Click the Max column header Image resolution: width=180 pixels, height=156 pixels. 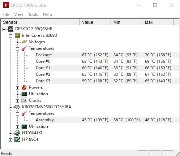click(x=158, y=22)
